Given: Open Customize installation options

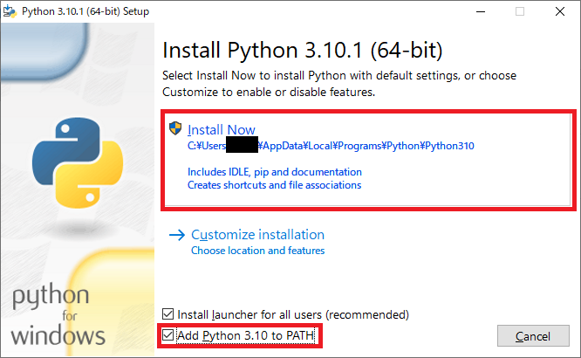Looking at the screenshot, I should 257,235.
